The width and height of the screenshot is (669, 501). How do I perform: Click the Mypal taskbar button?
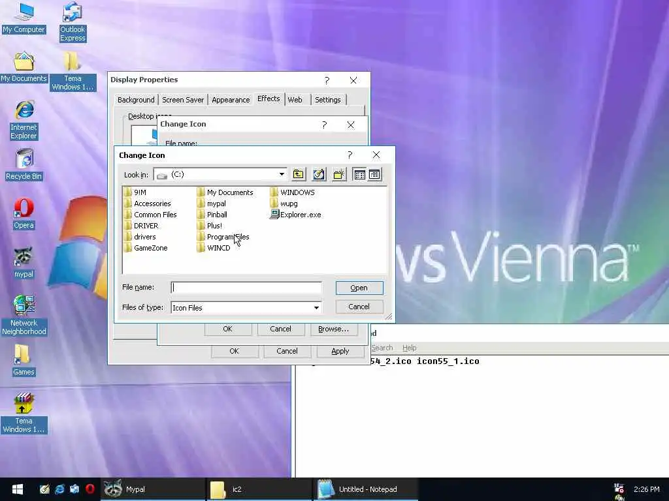(152, 489)
